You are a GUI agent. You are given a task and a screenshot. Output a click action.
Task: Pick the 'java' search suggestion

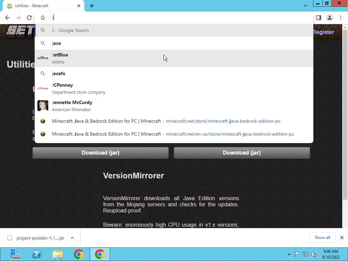click(x=174, y=43)
